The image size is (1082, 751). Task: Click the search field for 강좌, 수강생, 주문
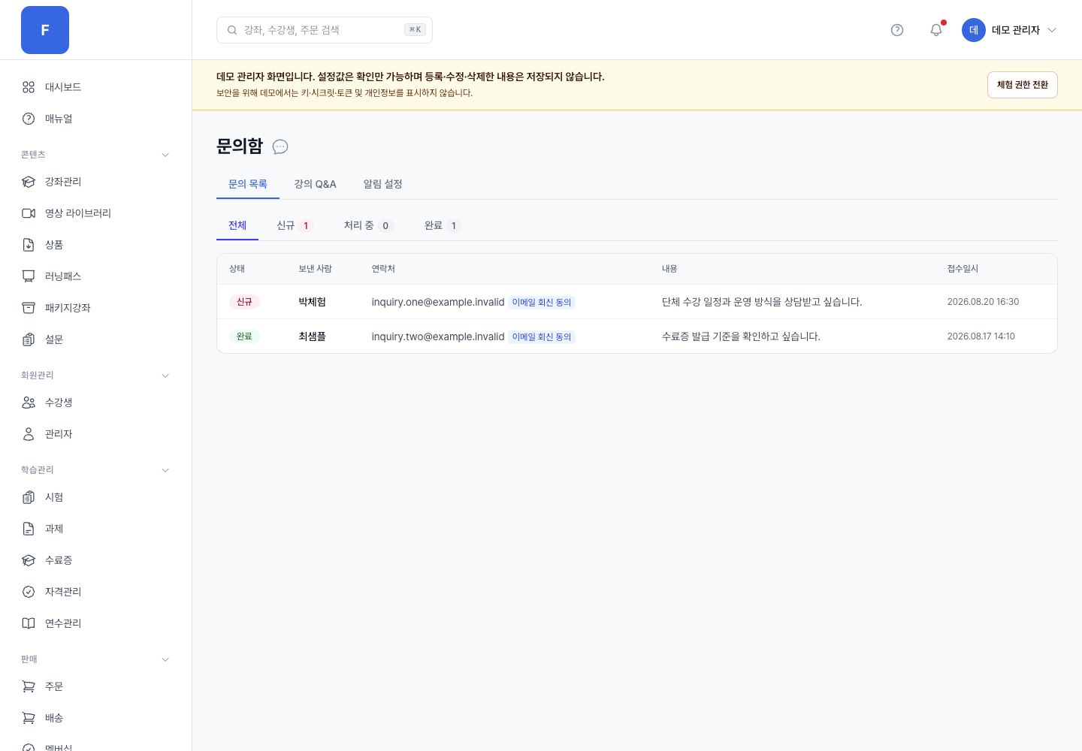pos(325,30)
